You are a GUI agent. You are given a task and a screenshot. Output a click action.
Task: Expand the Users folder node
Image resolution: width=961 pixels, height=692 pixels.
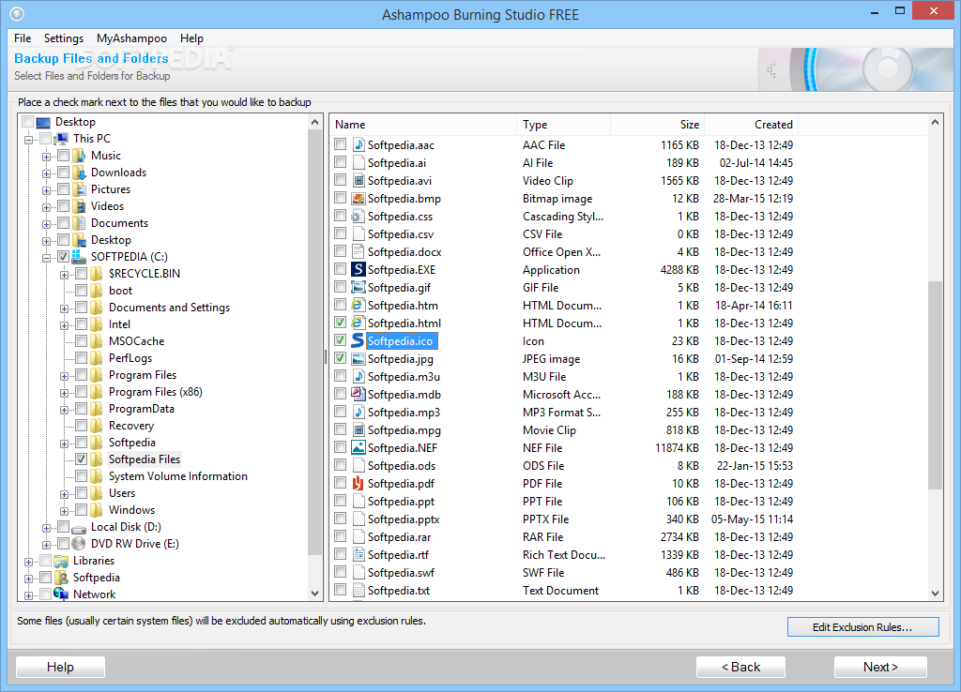(65, 494)
